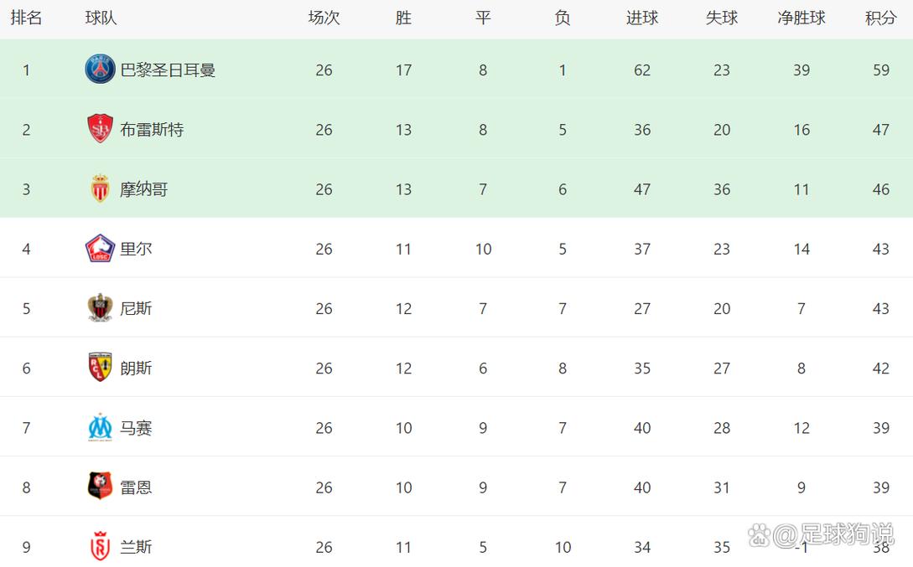Click the Lens RCL club crest

click(100, 367)
